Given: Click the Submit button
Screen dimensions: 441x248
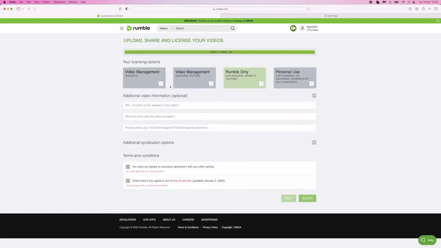Looking at the screenshot, I should (x=307, y=198).
